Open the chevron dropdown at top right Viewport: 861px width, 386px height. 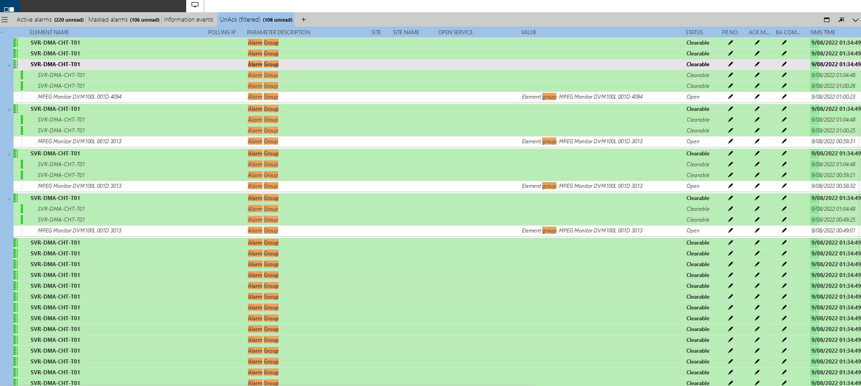[x=855, y=20]
